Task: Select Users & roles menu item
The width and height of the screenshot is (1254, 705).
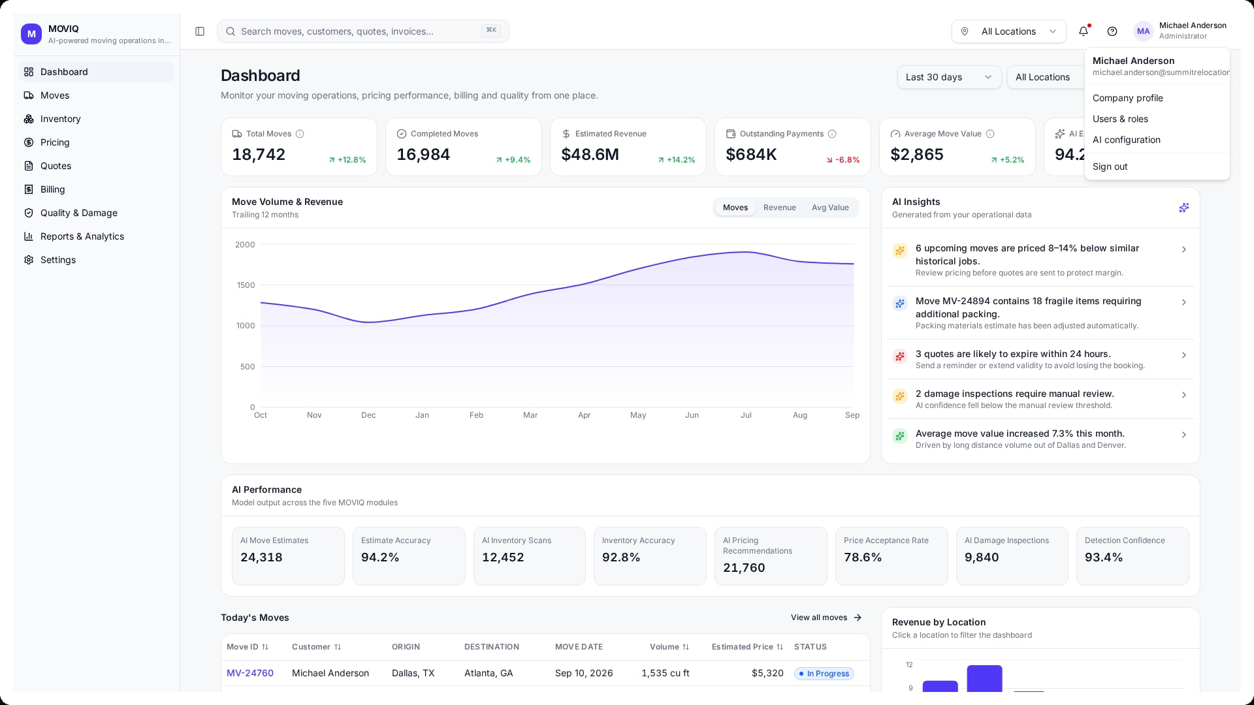Action: pos(1157,119)
